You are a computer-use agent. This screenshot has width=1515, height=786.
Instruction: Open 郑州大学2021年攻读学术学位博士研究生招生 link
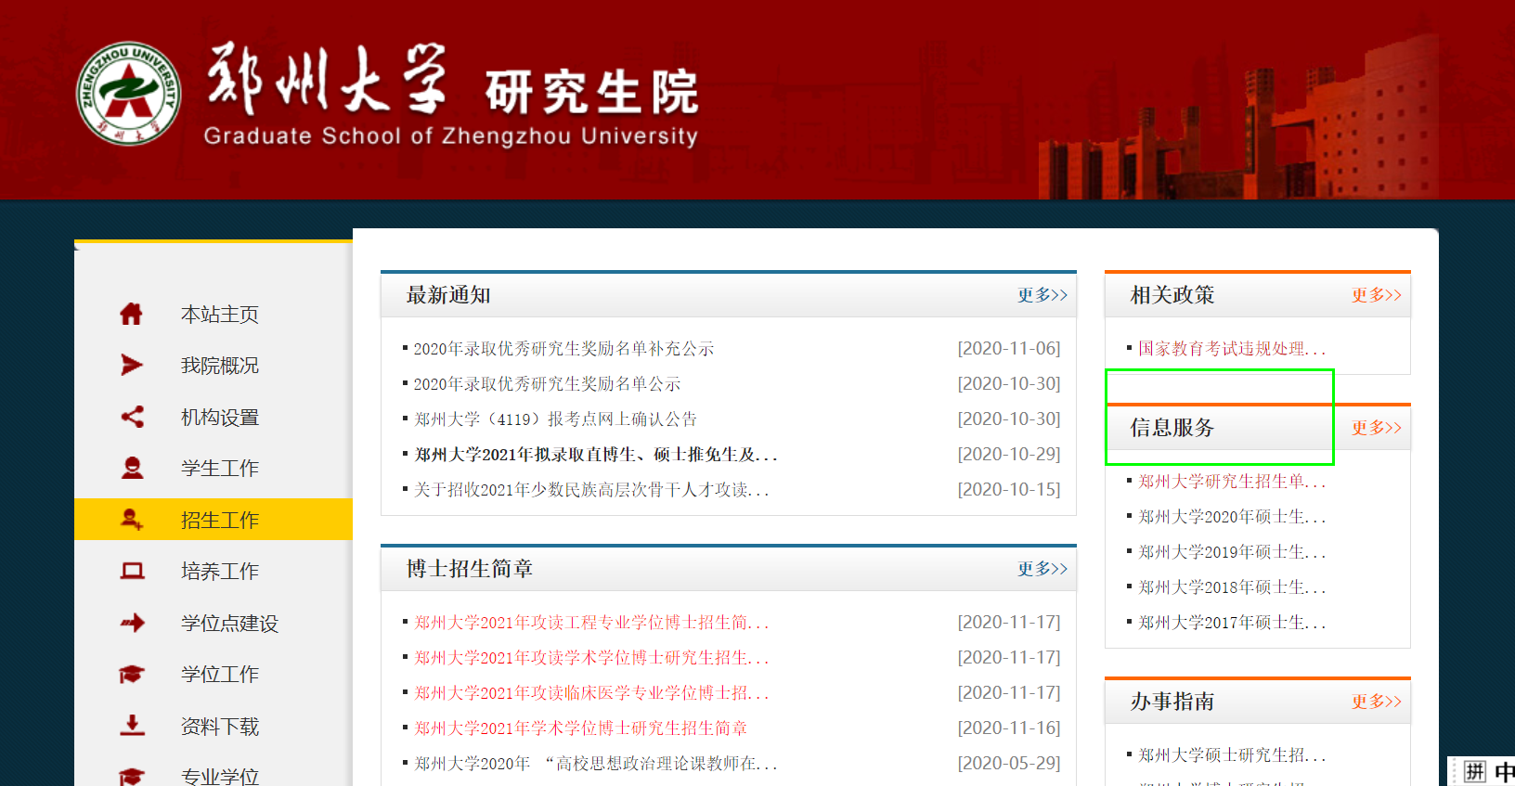591,658
